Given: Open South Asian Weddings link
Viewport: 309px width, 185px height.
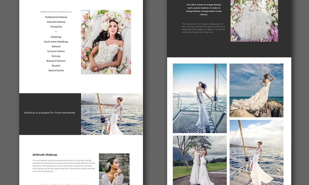Looking at the screenshot, I should pyautogui.click(x=56, y=42).
